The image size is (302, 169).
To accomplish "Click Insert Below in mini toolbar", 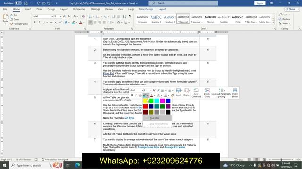I will click(x=235, y=93).
